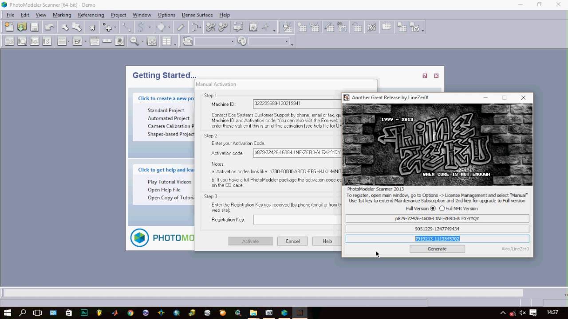
Task: Click the dense surface camera icon
Action: 415,27
